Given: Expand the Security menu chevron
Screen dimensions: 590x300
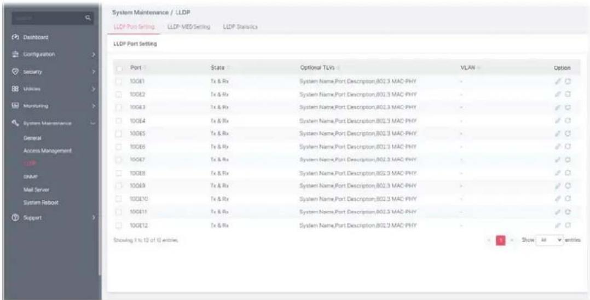Looking at the screenshot, I should tap(93, 71).
